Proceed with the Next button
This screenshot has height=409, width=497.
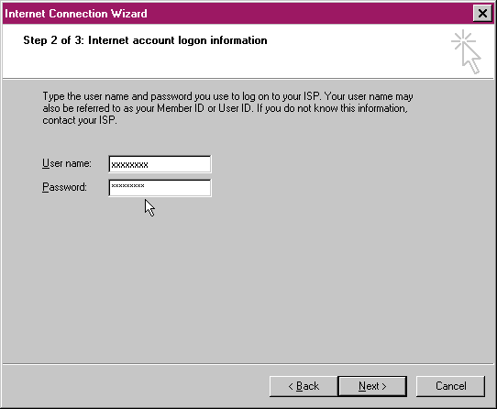point(372,386)
